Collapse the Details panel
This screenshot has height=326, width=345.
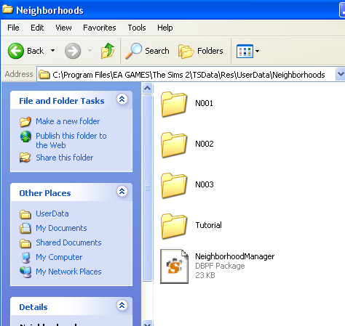point(122,306)
